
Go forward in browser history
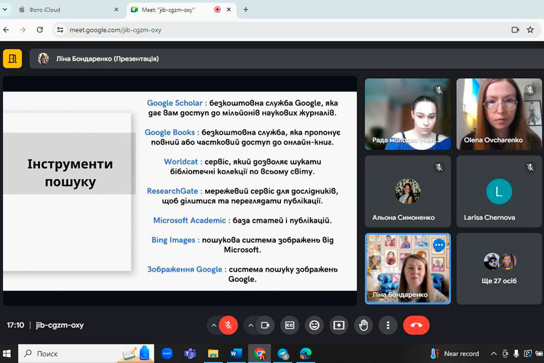(23, 30)
